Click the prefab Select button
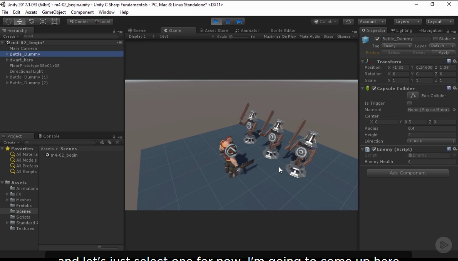Image resolution: width=458 pixels, height=261 pixels. pyautogui.click(x=394, y=52)
